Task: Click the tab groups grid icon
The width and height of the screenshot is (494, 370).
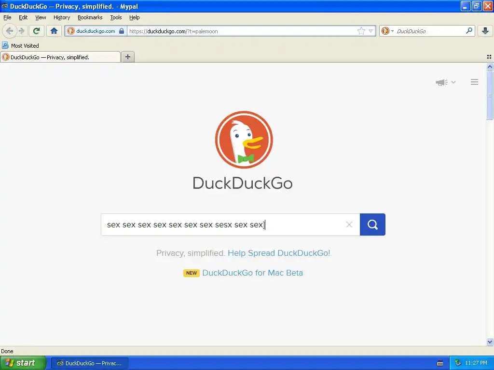Action: pyautogui.click(x=489, y=57)
